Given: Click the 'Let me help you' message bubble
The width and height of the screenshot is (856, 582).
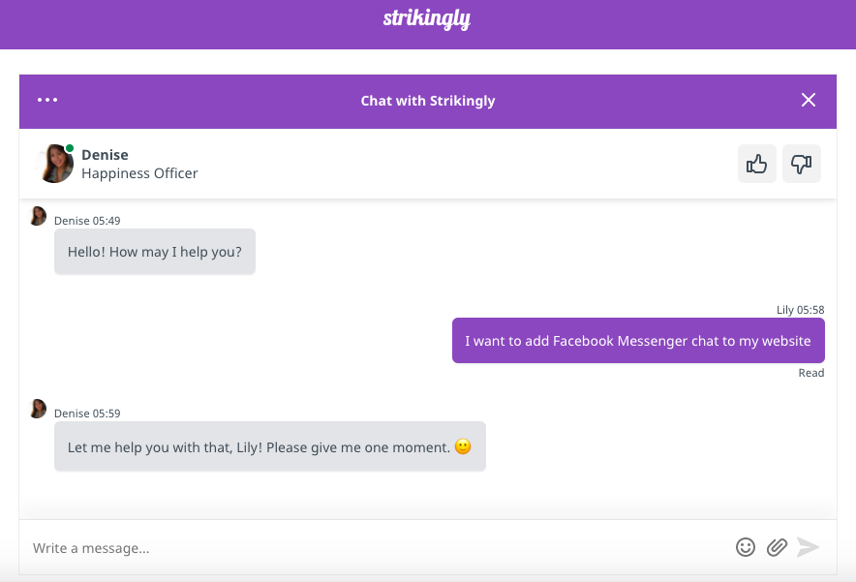Looking at the screenshot, I should (x=269, y=447).
